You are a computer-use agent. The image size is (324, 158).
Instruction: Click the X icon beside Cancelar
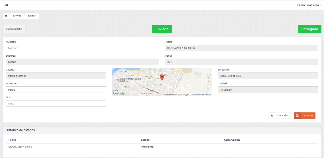(272, 116)
